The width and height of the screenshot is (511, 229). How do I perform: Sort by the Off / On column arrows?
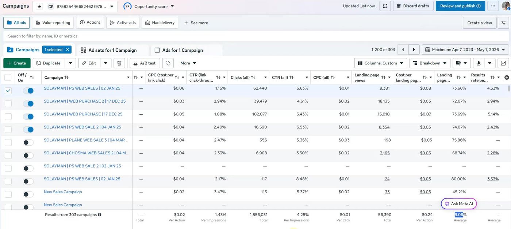tap(32, 77)
